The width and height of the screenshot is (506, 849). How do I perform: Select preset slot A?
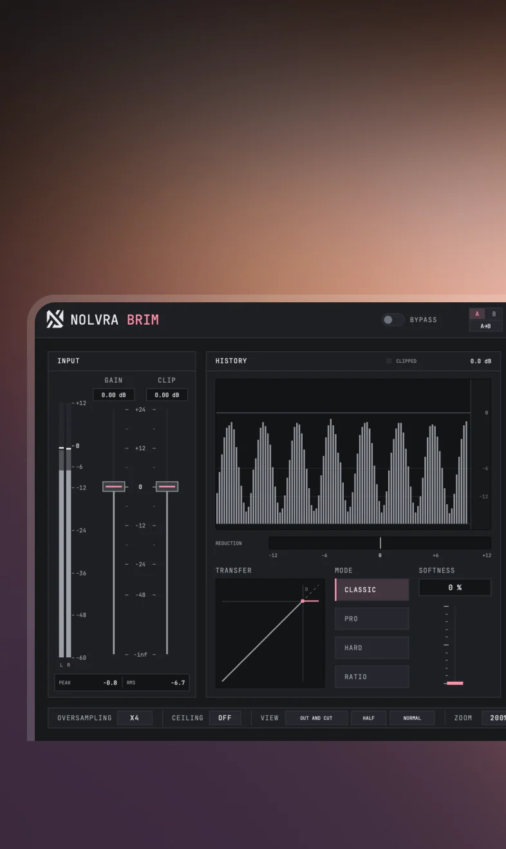(477, 314)
